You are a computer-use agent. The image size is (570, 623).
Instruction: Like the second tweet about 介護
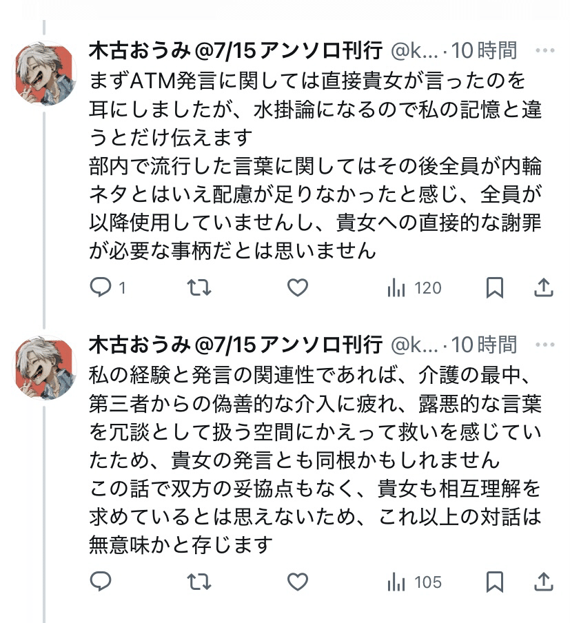click(x=297, y=582)
